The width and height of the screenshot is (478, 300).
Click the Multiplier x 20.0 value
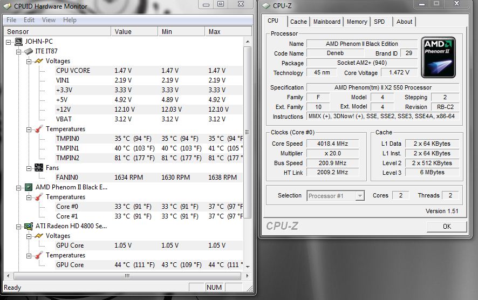pyautogui.click(x=332, y=153)
